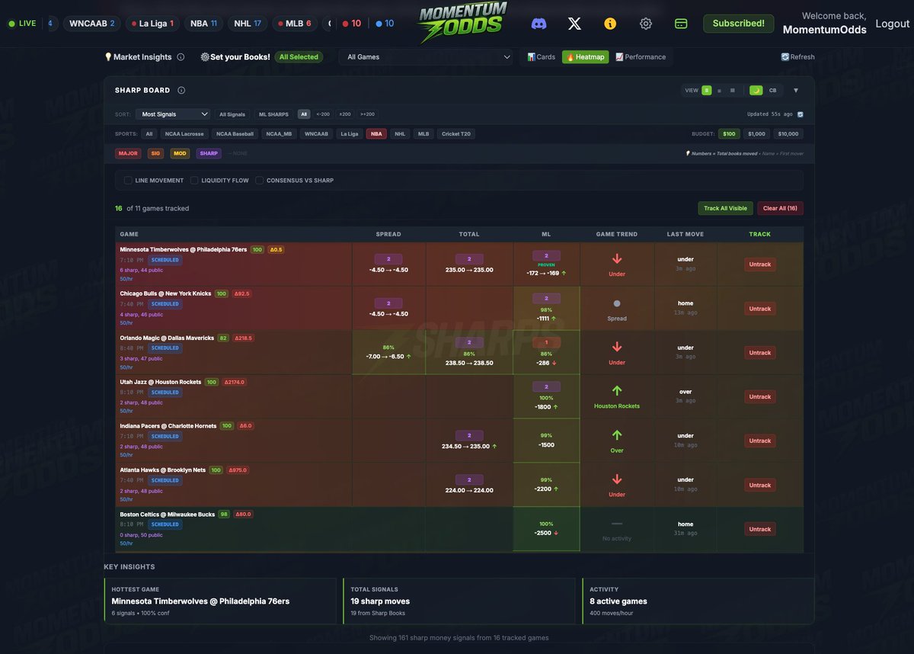Image resolution: width=914 pixels, height=654 pixels.
Task: Click the Sharp Board info icon
Action: click(181, 90)
